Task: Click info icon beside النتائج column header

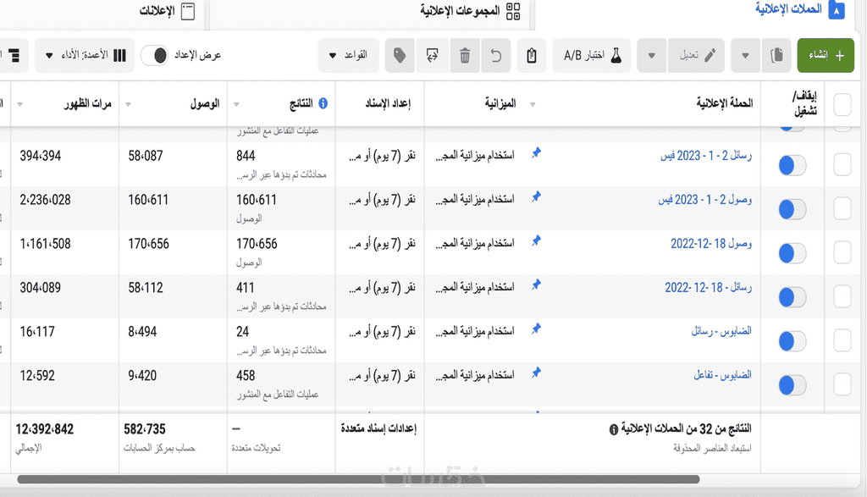Action: pos(323,103)
